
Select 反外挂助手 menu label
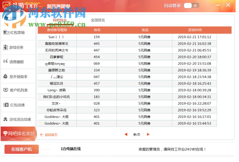coord(18,77)
